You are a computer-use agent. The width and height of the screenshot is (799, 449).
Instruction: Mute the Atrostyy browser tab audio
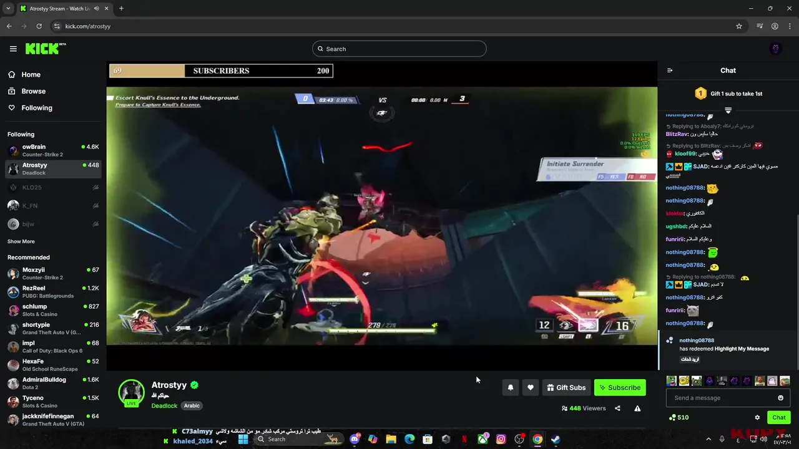click(96, 8)
